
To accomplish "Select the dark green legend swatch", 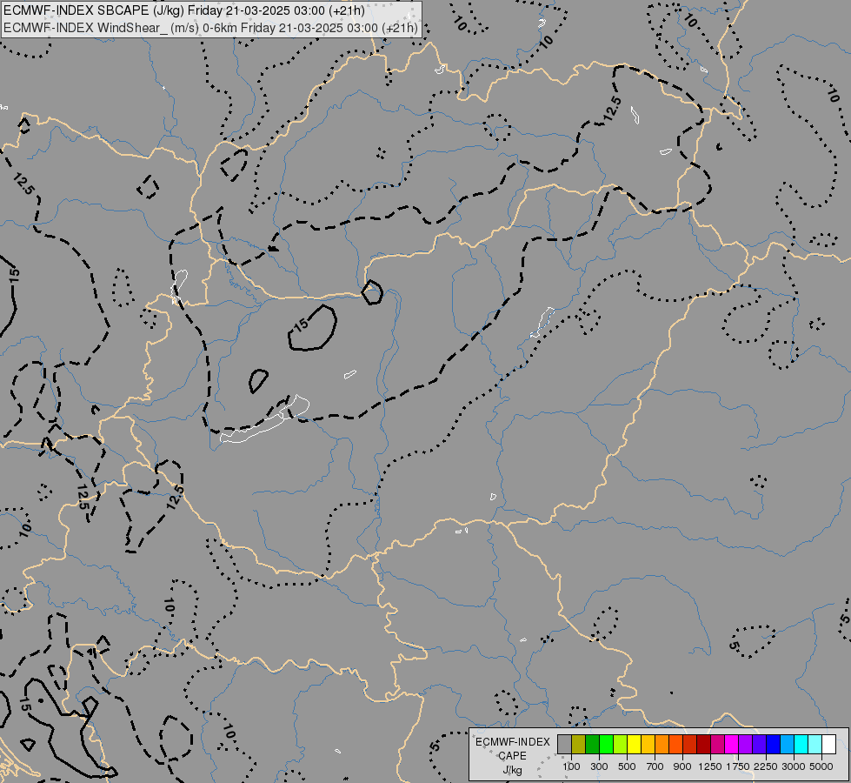I will pyautogui.click(x=592, y=744).
